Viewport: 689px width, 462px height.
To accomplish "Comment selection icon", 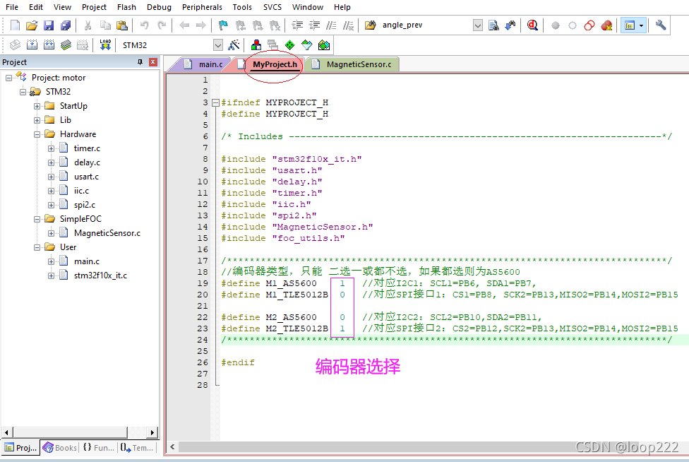I will click(x=331, y=25).
